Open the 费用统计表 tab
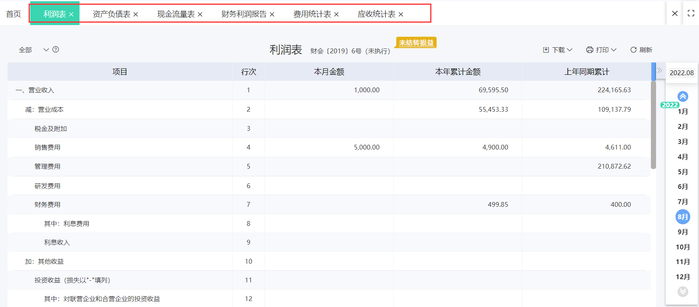Image resolution: width=699 pixels, height=307 pixels. tap(312, 14)
